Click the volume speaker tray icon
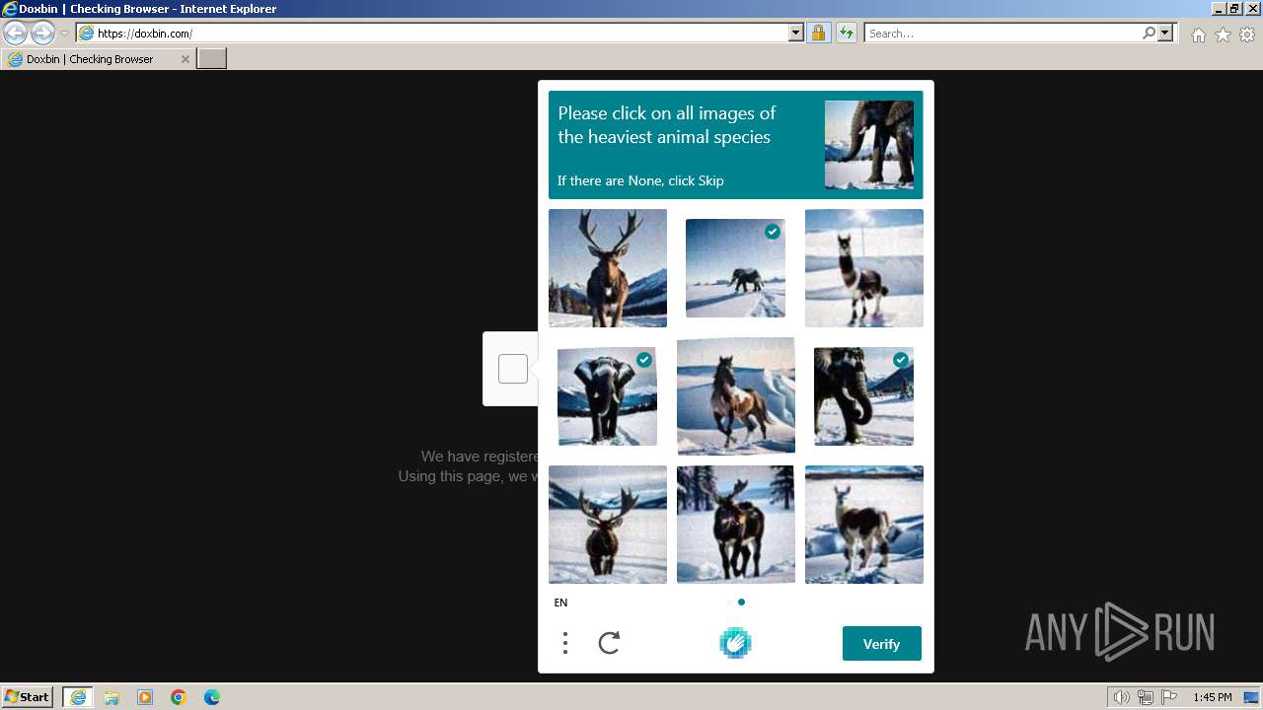Viewport: 1263px width, 710px height. point(1121,697)
